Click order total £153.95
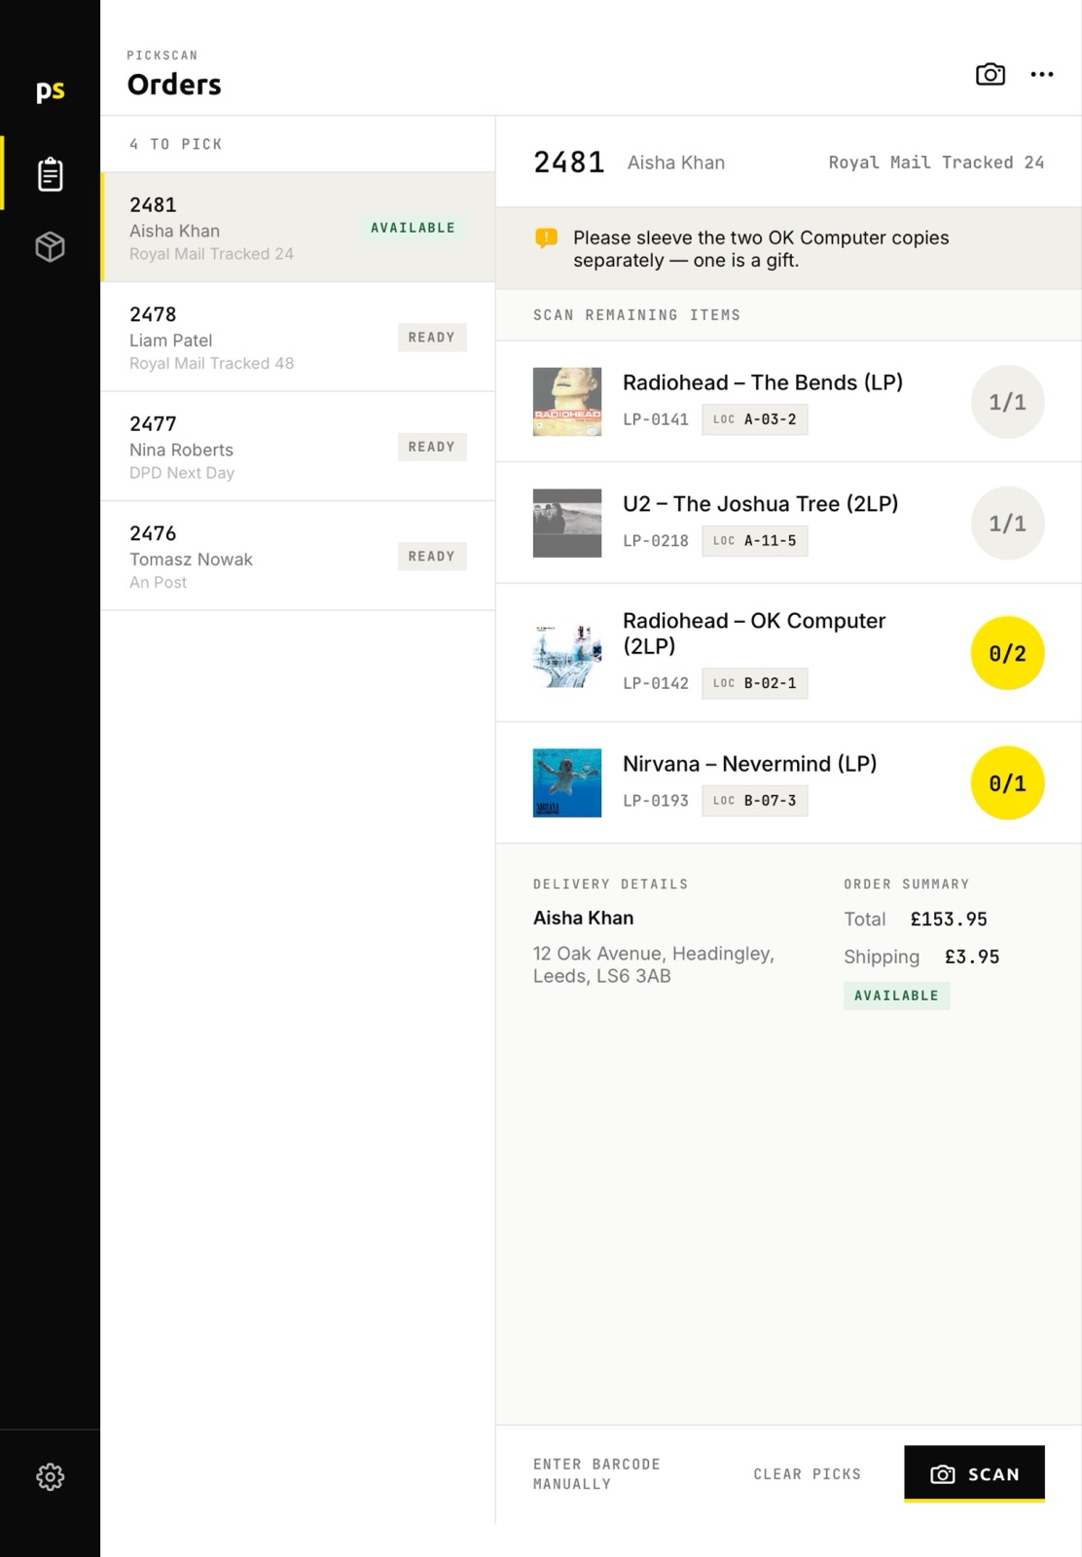The height and width of the screenshot is (1557, 1082). point(949,920)
